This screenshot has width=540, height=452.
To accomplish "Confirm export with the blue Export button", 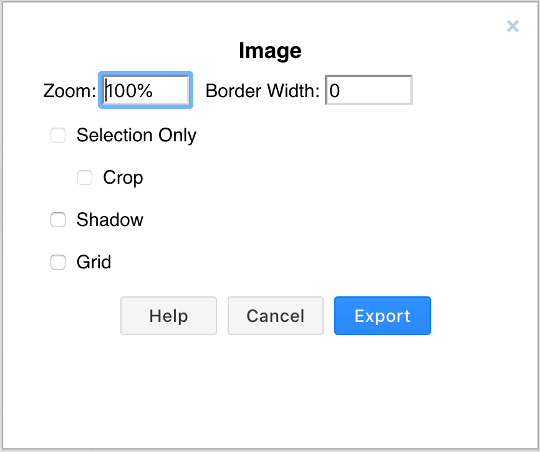I will 382,316.
